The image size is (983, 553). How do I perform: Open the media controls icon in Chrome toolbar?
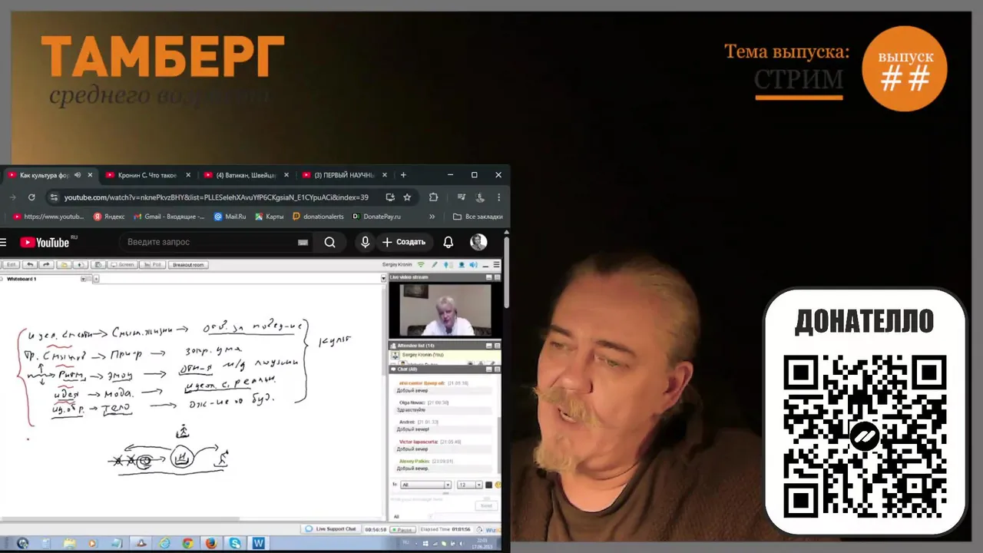(x=461, y=197)
